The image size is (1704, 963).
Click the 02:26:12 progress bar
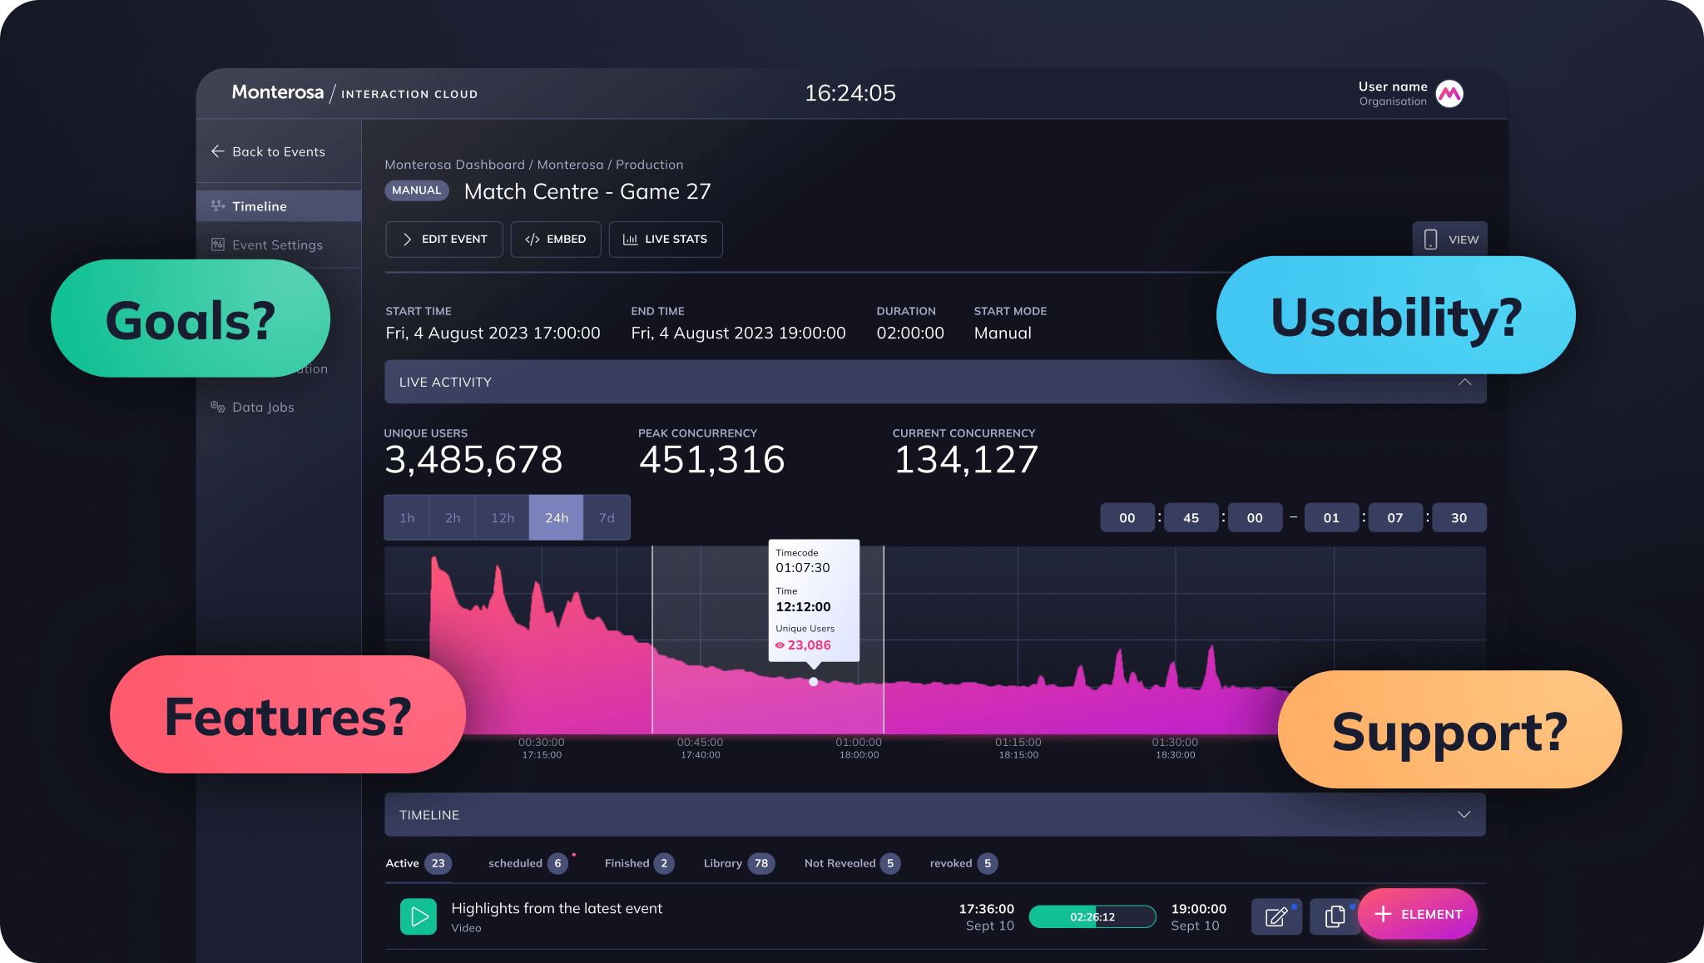point(1092,916)
